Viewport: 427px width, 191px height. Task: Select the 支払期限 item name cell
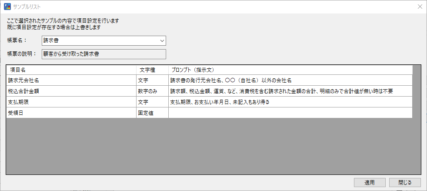(71, 102)
